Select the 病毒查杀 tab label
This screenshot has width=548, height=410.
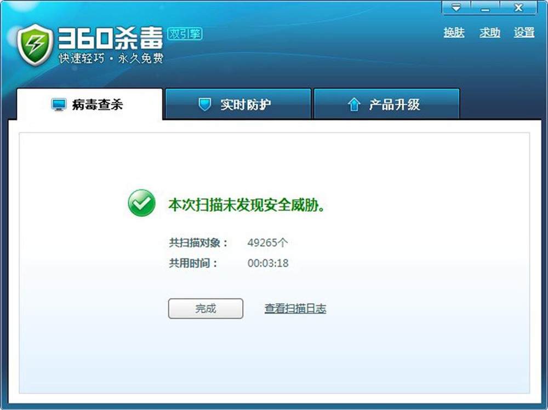click(x=97, y=105)
